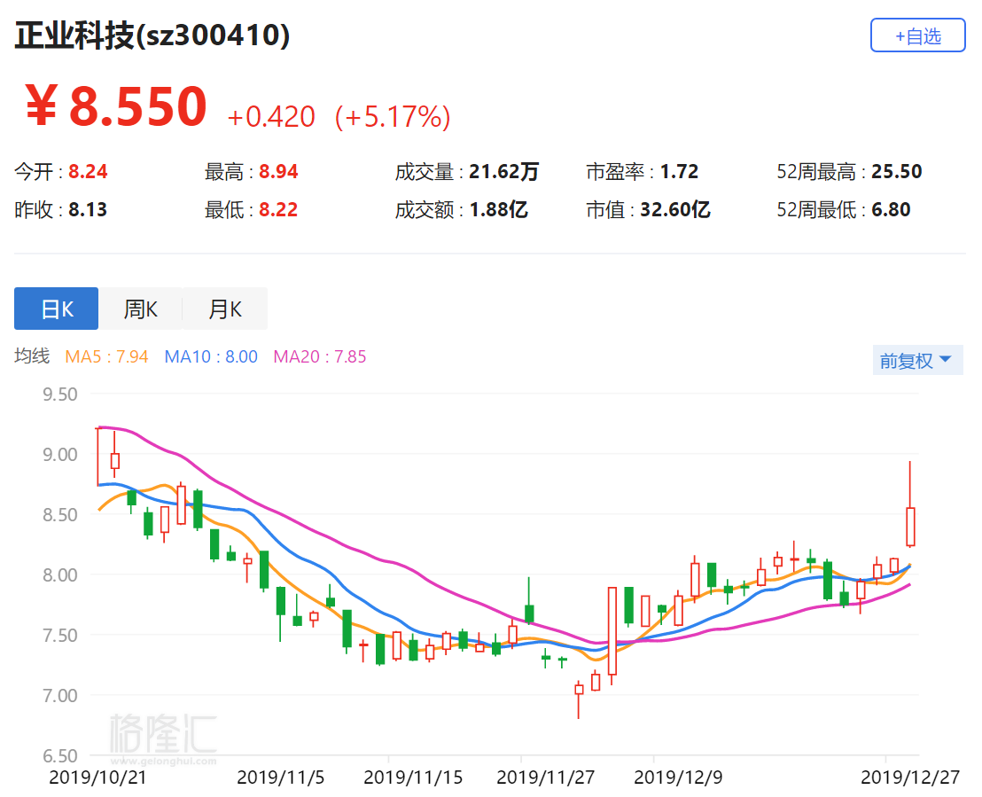
Task: Click the 2019/12/9 date axis label
Action: pyautogui.click(x=678, y=777)
